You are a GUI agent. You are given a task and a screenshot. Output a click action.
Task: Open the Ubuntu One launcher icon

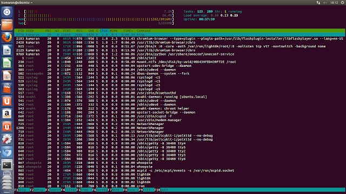tap(7, 101)
